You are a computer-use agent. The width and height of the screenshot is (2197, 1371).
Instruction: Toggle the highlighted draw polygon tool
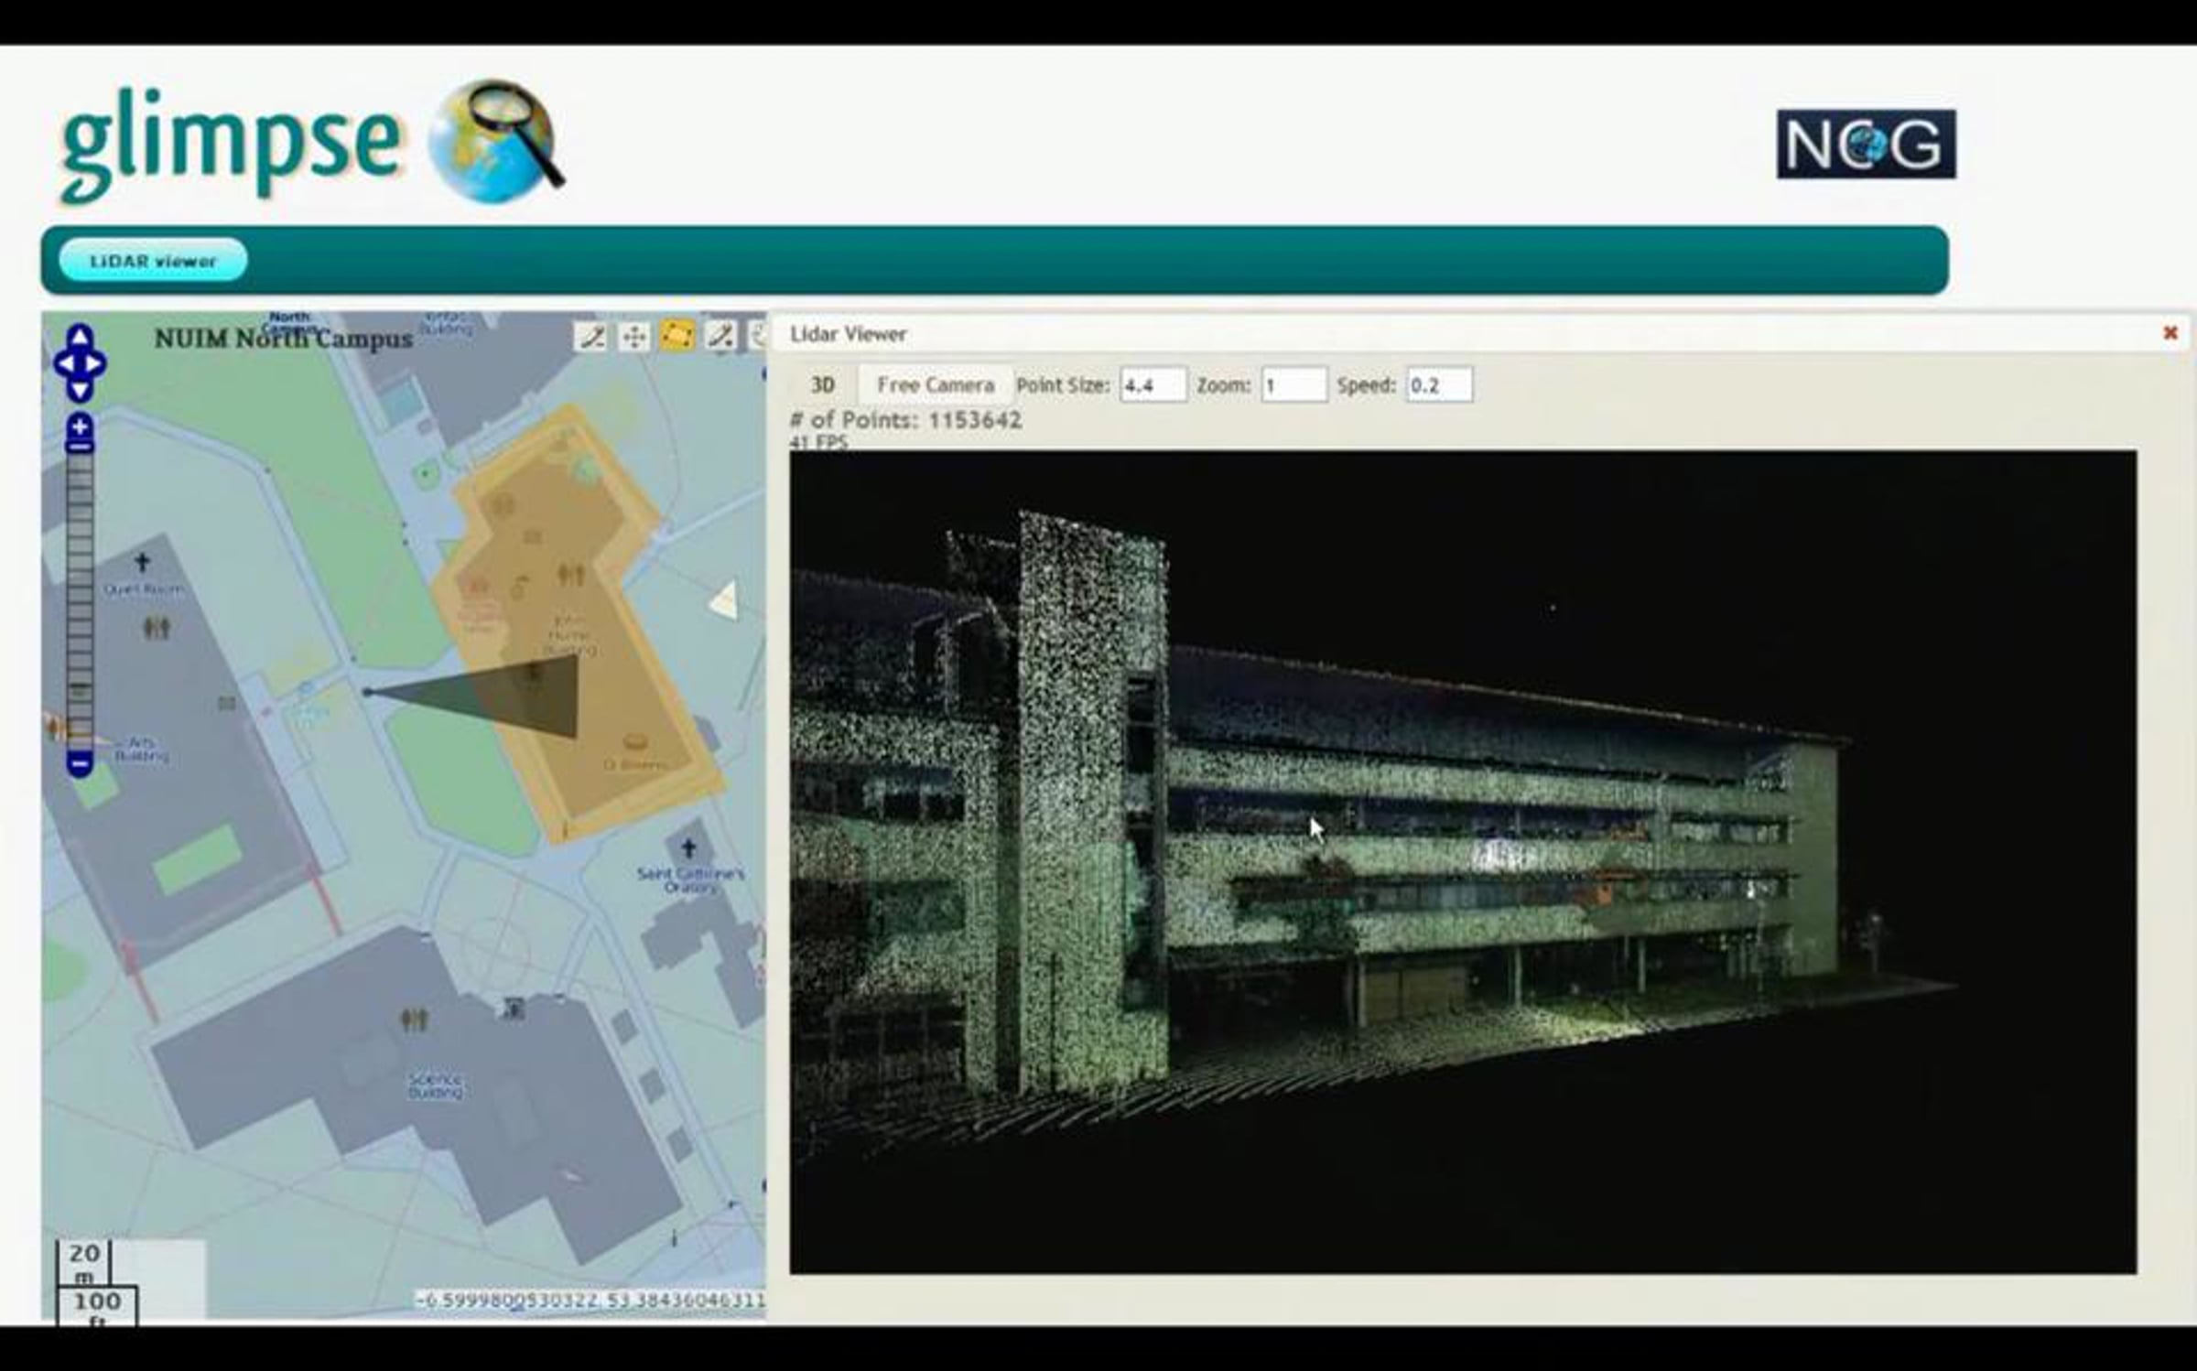coord(677,336)
